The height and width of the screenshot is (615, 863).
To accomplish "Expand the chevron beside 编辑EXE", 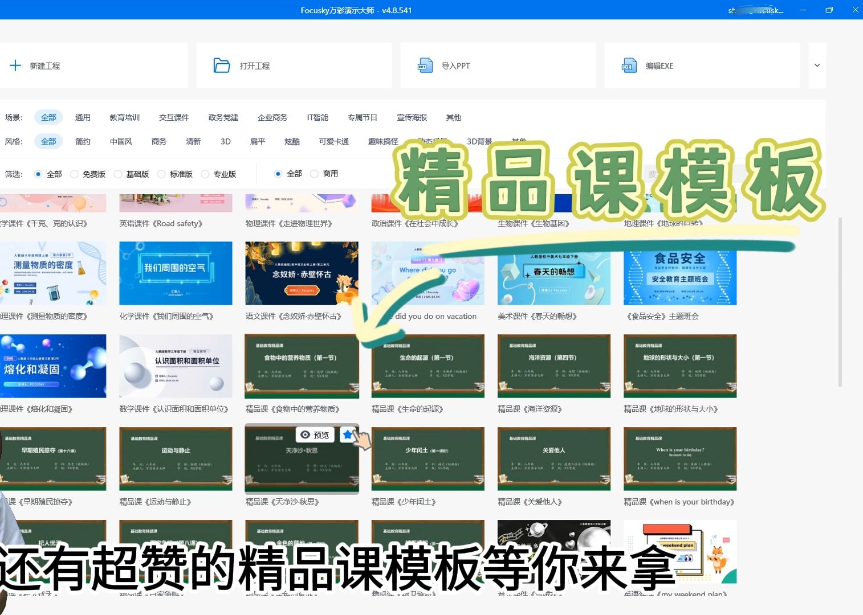I will 817,65.
